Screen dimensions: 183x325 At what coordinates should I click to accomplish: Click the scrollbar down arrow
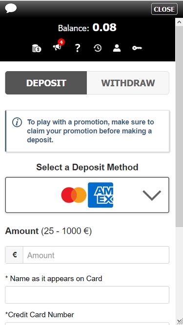(179, 321)
